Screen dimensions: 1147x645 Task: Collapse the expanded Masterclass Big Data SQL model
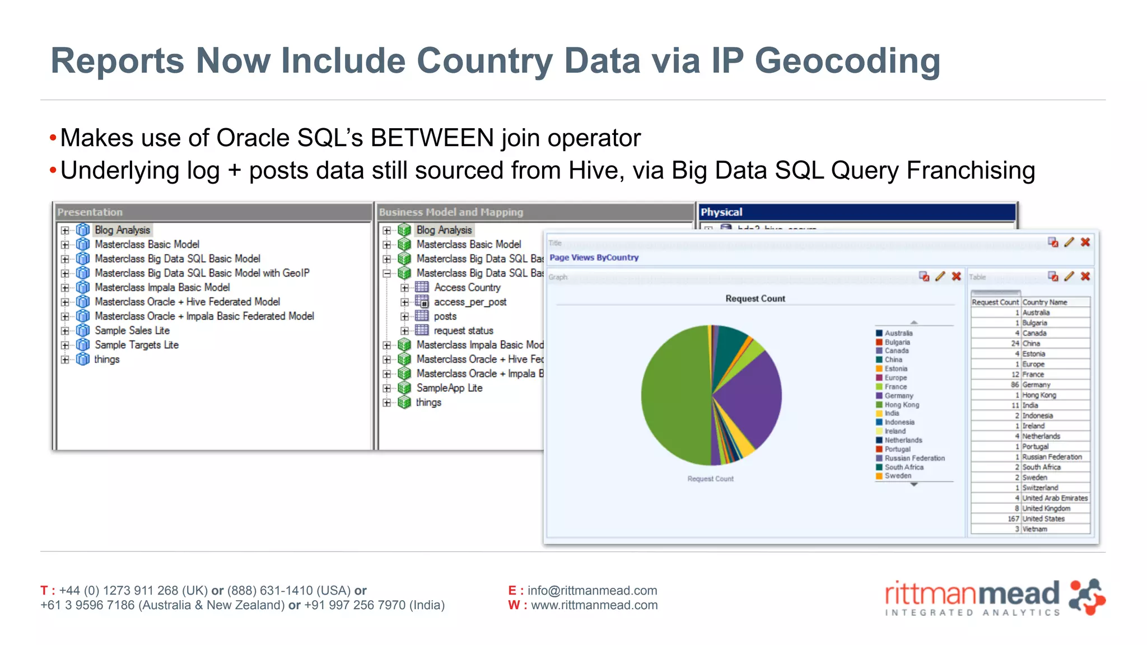tap(386, 273)
